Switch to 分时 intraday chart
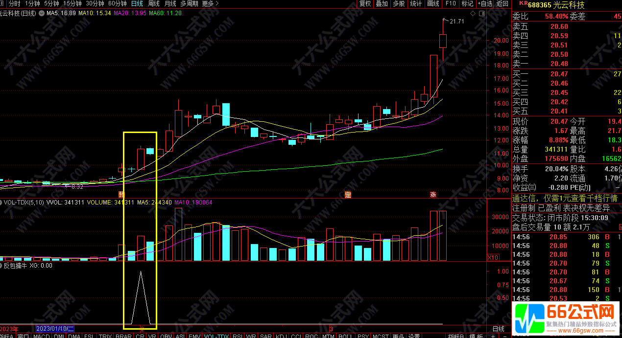This screenshot has height=338, width=622. pyautogui.click(x=14, y=3)
